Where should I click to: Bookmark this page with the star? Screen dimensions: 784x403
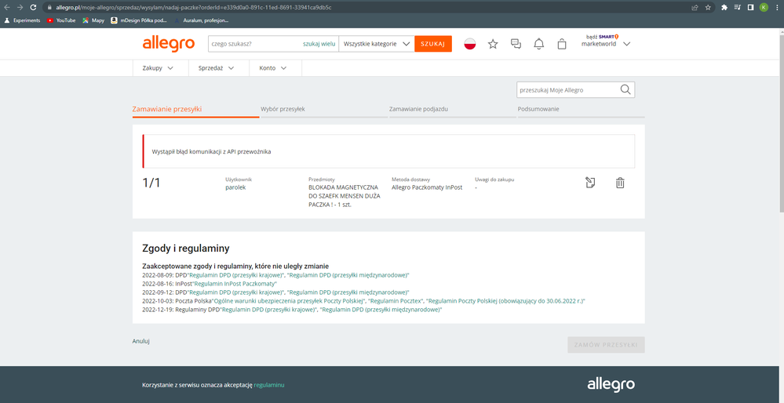coord(708,8)
